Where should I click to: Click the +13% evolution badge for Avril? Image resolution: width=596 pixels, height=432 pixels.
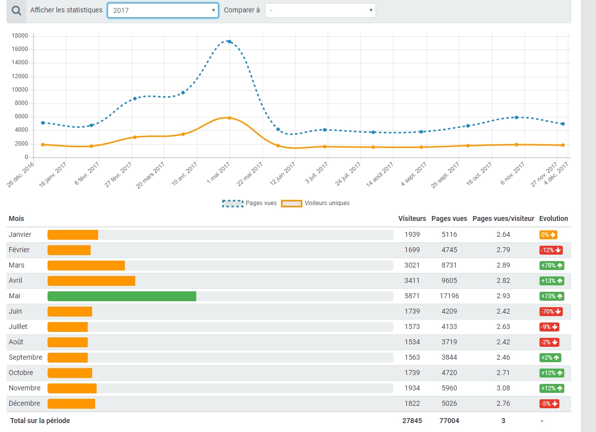[552, 281]
